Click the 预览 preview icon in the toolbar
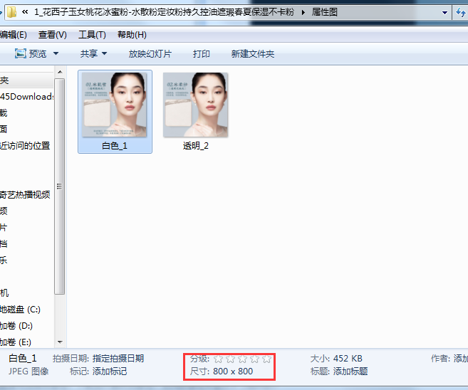 [x=20, y=53]
